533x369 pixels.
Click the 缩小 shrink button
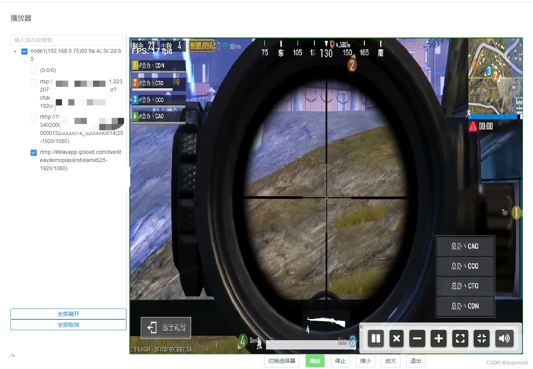(366, 361)
